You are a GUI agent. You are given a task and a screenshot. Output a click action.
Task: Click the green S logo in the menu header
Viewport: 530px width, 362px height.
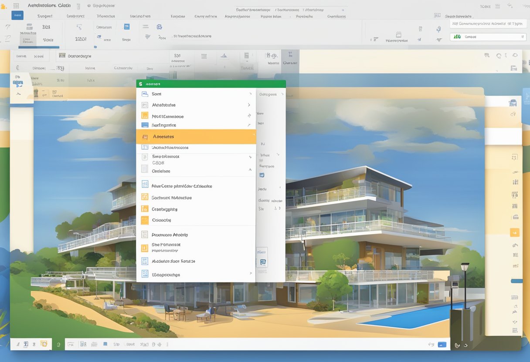pos(141,84)
